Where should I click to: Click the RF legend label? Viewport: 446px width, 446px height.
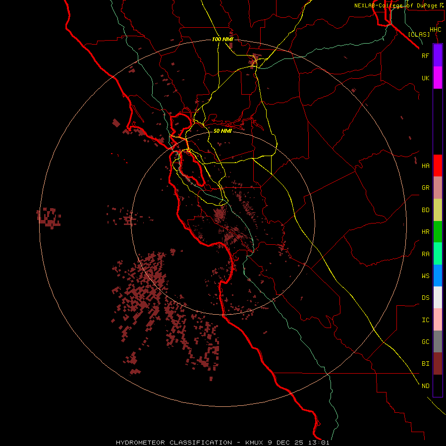click(x=425, y=56)
